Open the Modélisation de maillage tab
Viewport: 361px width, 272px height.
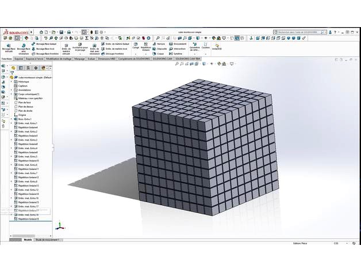tap(59, 59)
